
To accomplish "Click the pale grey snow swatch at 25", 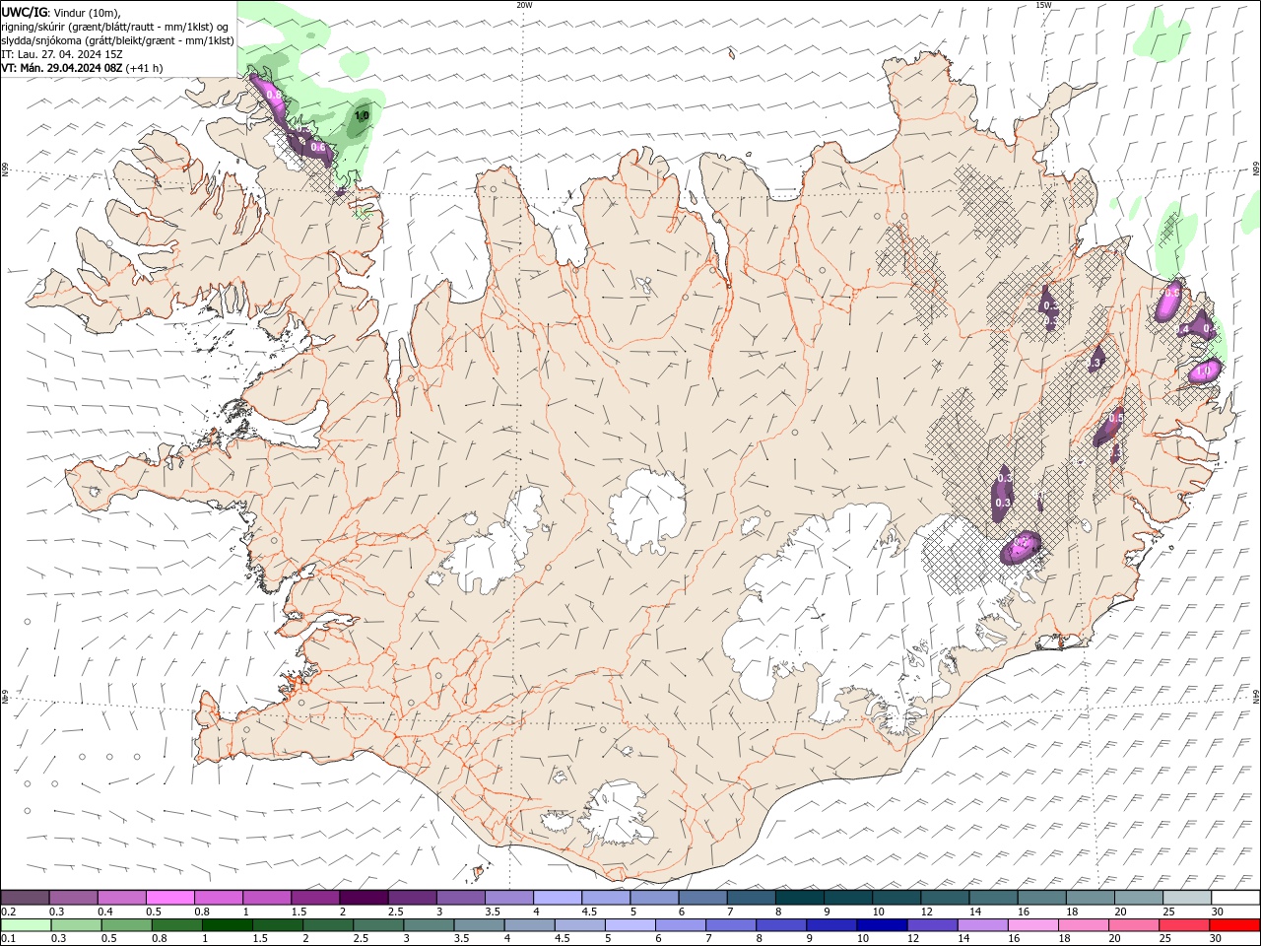I will pos(1188,897).
